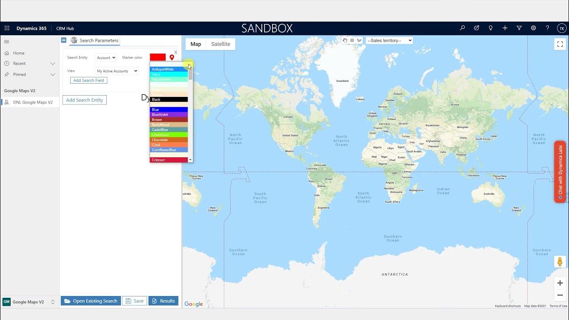Open the help question mark icon
The height and width of the screenshot is (320, 569).
(548, 28)
